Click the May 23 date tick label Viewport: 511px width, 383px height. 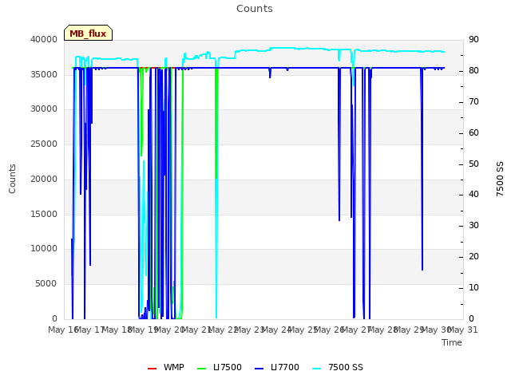pos(250,330)
